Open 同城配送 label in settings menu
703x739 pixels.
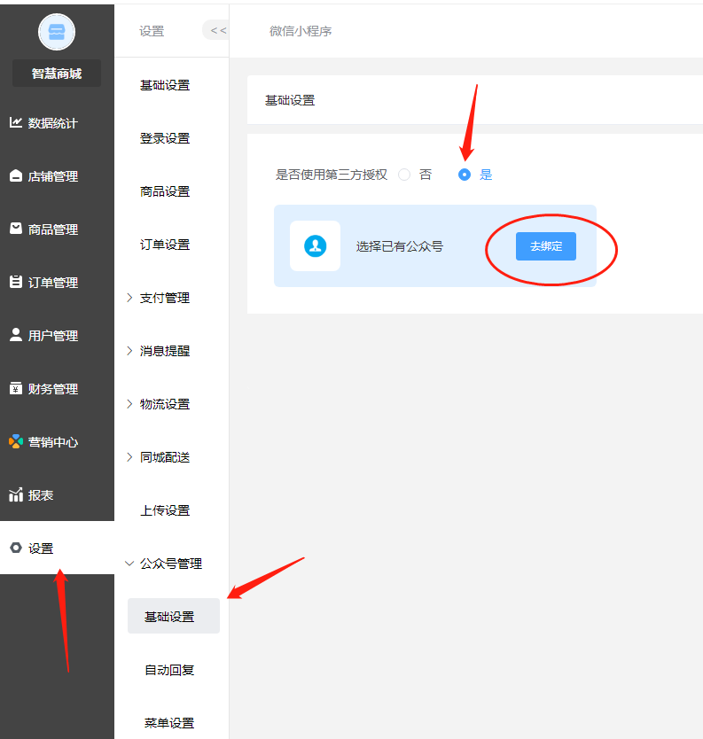(x=165, y=457)
